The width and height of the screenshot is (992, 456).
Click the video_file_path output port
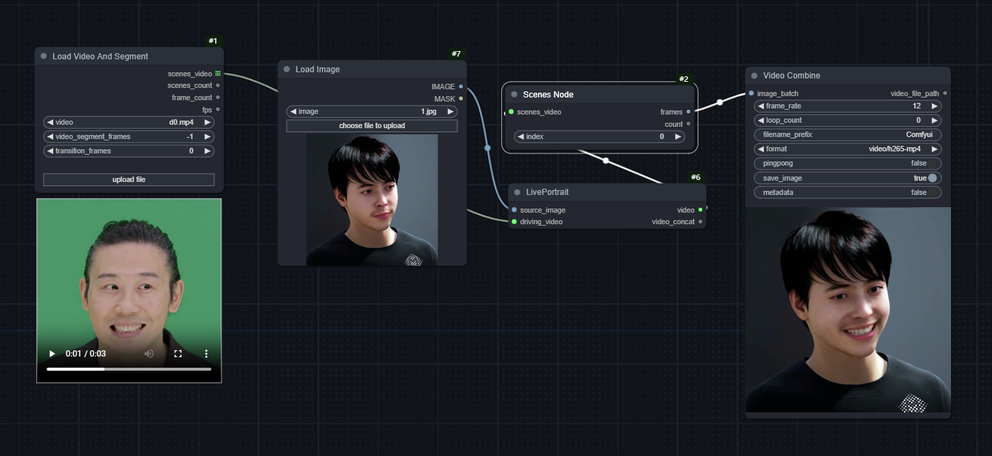click(x=945, y=93)
